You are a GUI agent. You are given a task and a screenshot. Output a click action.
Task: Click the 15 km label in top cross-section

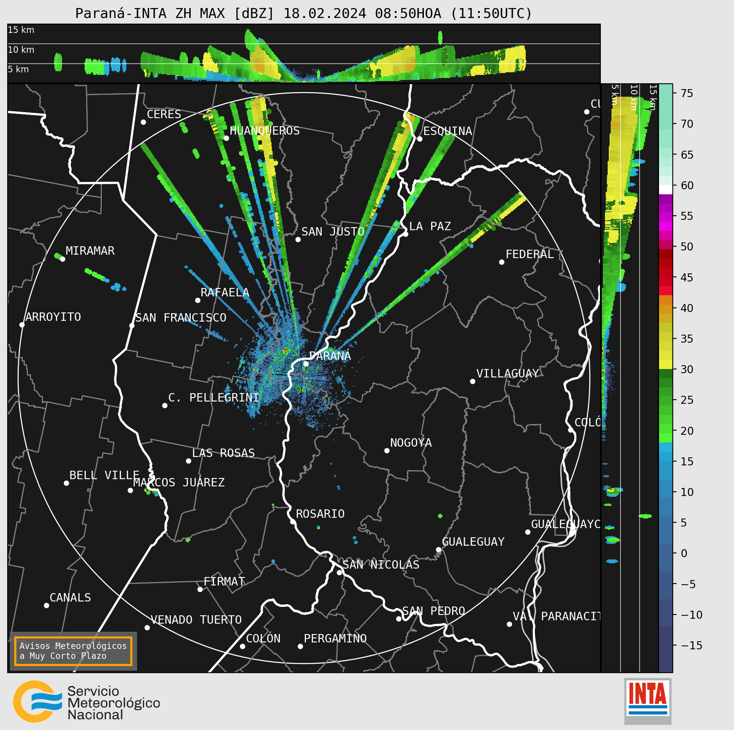pos(21,30)
